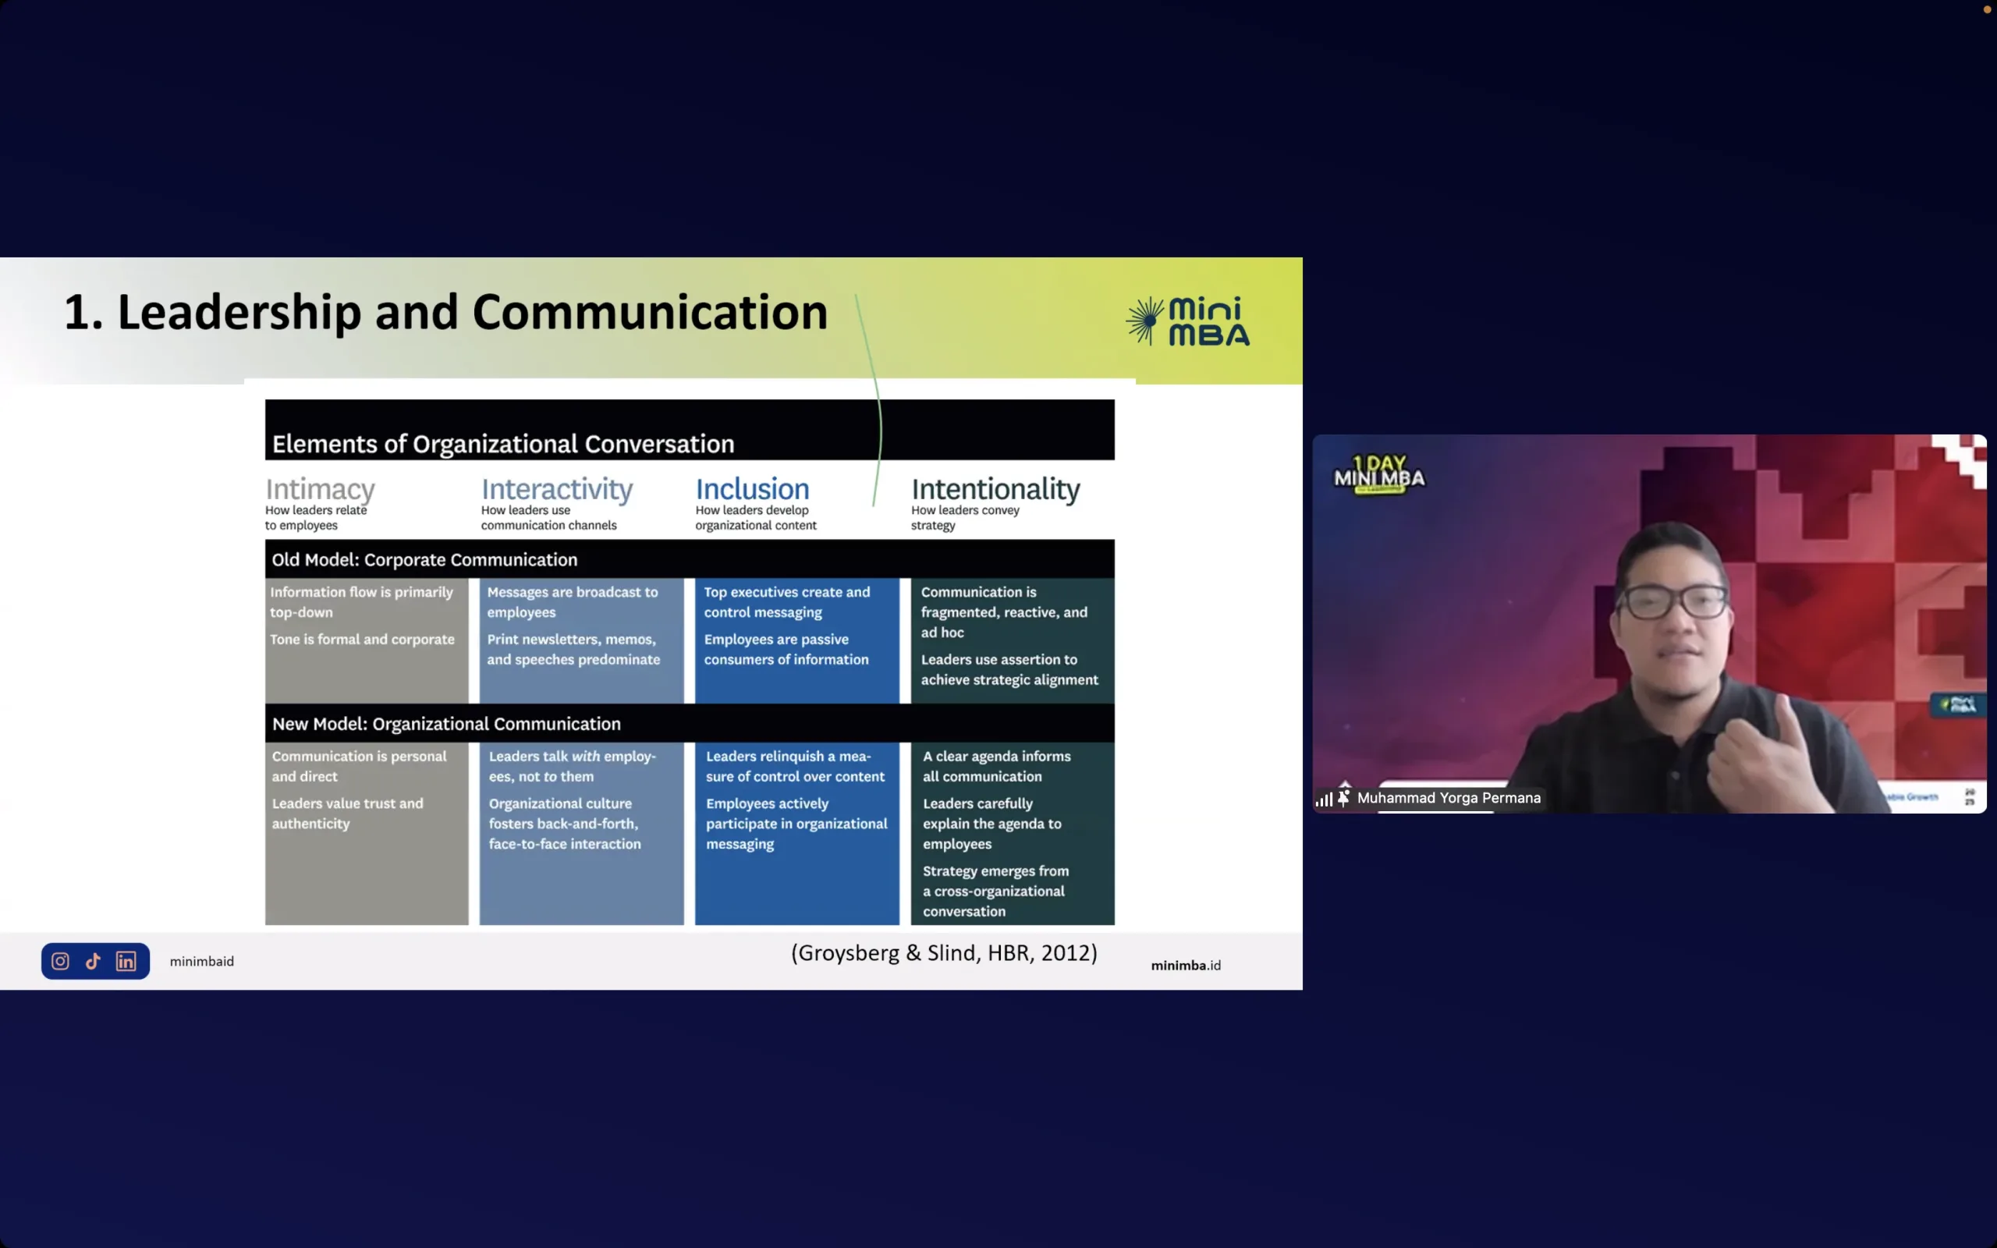Click the minimba.id link in footer
The height and width of the screenshot is (1248, 1997).
(x=1185, y=965)
